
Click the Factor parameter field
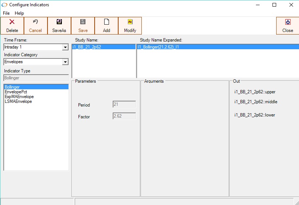coord(124,116)
